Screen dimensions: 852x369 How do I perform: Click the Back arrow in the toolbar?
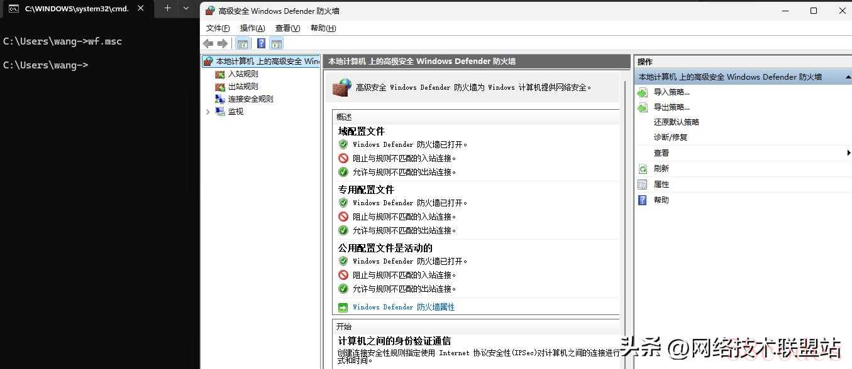208,43
